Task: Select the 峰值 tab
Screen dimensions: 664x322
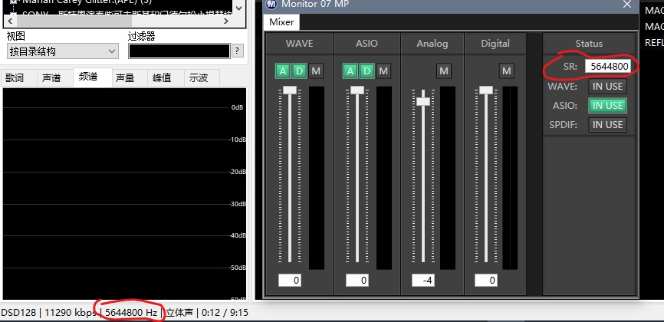Action: (x=162, y=77)
